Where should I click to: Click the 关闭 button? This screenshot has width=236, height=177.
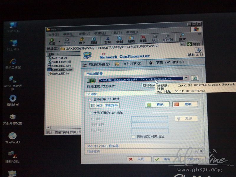click(x=139, y=159)
